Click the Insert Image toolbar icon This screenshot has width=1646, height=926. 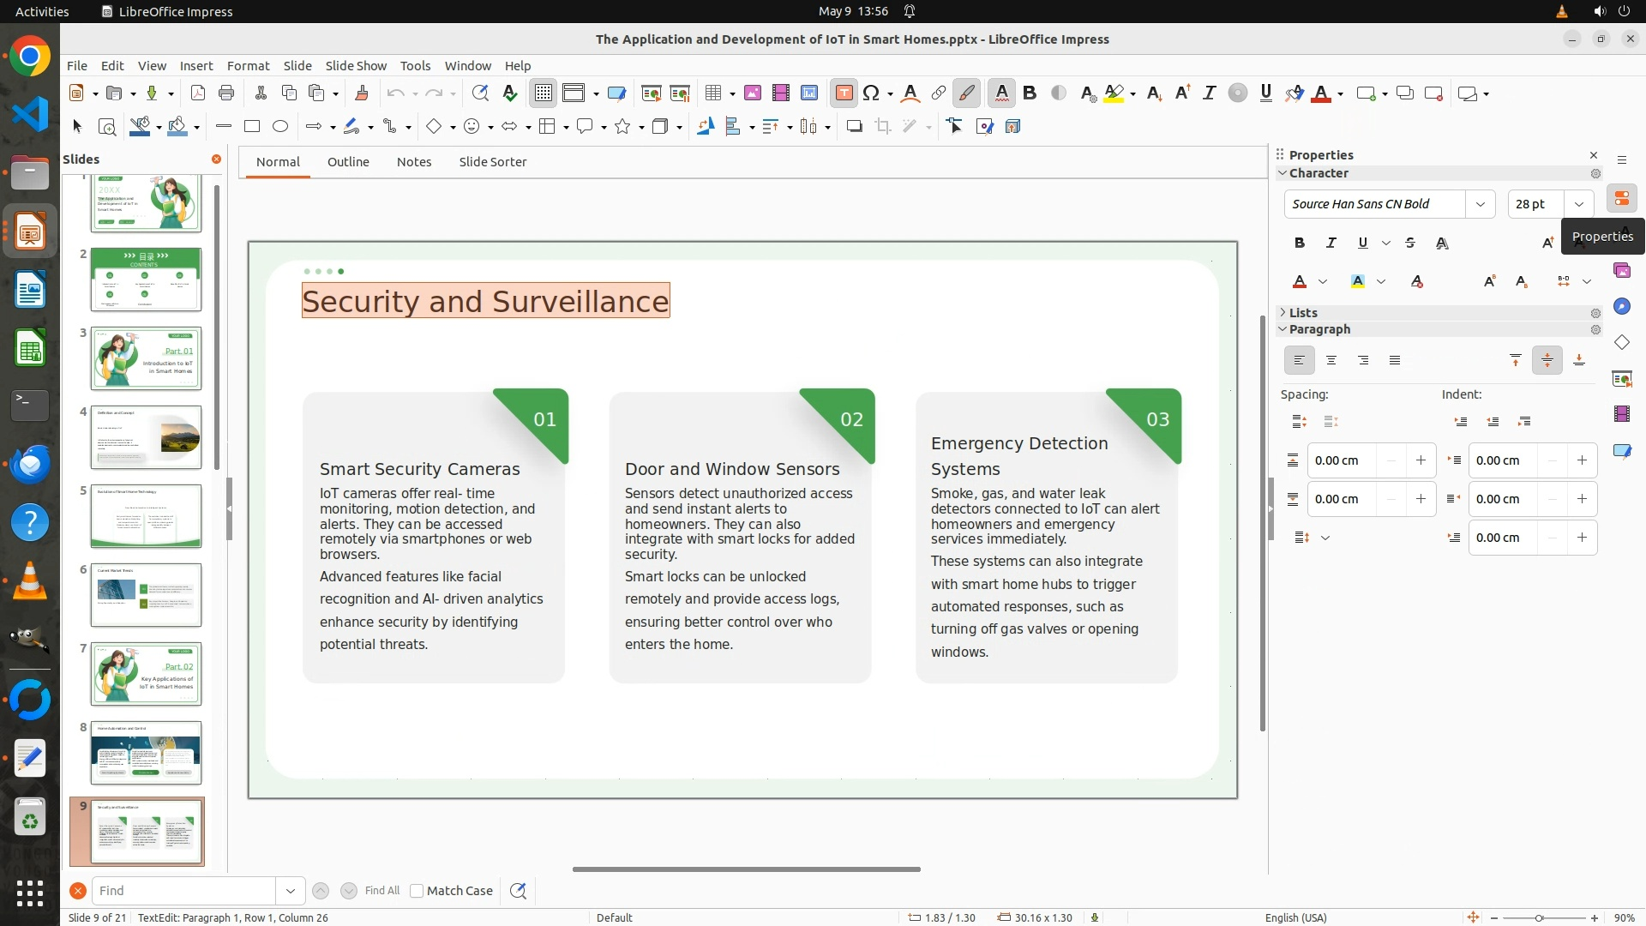coord(753,93)
